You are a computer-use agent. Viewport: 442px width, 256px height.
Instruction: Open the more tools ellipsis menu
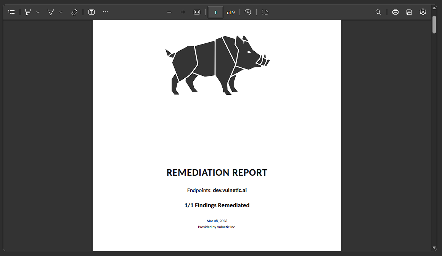pyautogui.click(x=105, y=12)
